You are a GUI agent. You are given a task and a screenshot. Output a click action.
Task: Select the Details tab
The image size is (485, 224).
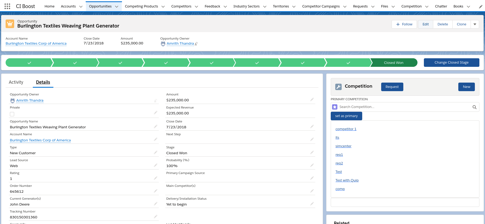click(x=43, y=82)
